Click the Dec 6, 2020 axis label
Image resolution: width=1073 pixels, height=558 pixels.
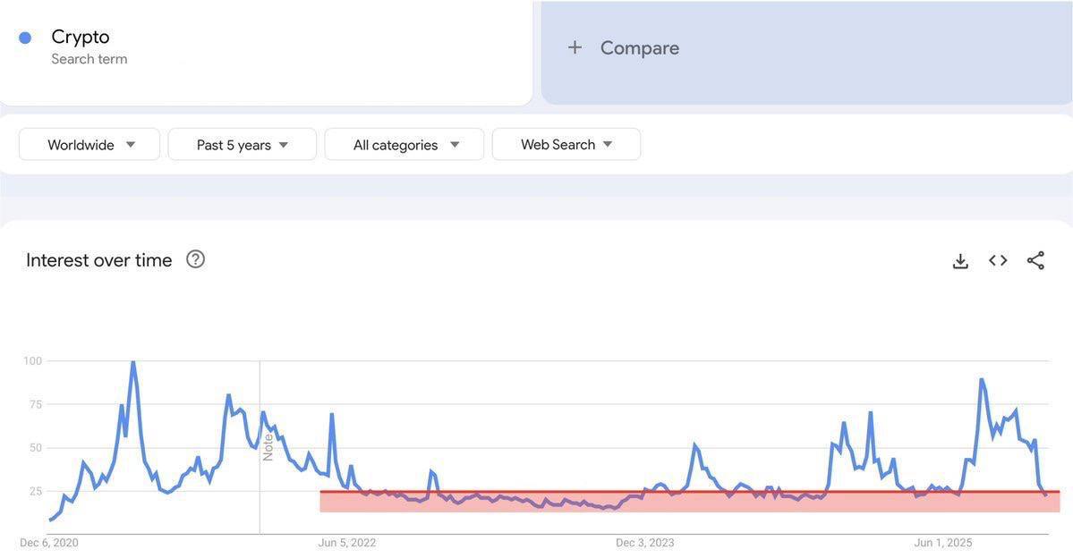[x=49, y=543]
